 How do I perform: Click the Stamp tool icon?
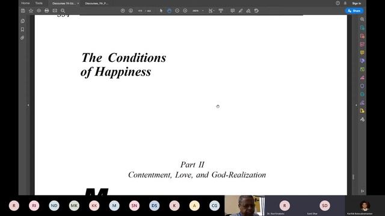(257, 11)
